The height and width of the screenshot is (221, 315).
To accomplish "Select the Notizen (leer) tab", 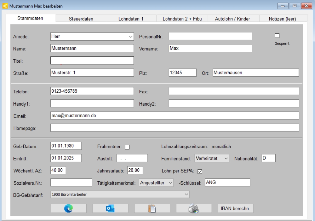I will pyautogui.click(x=282, y=19).
